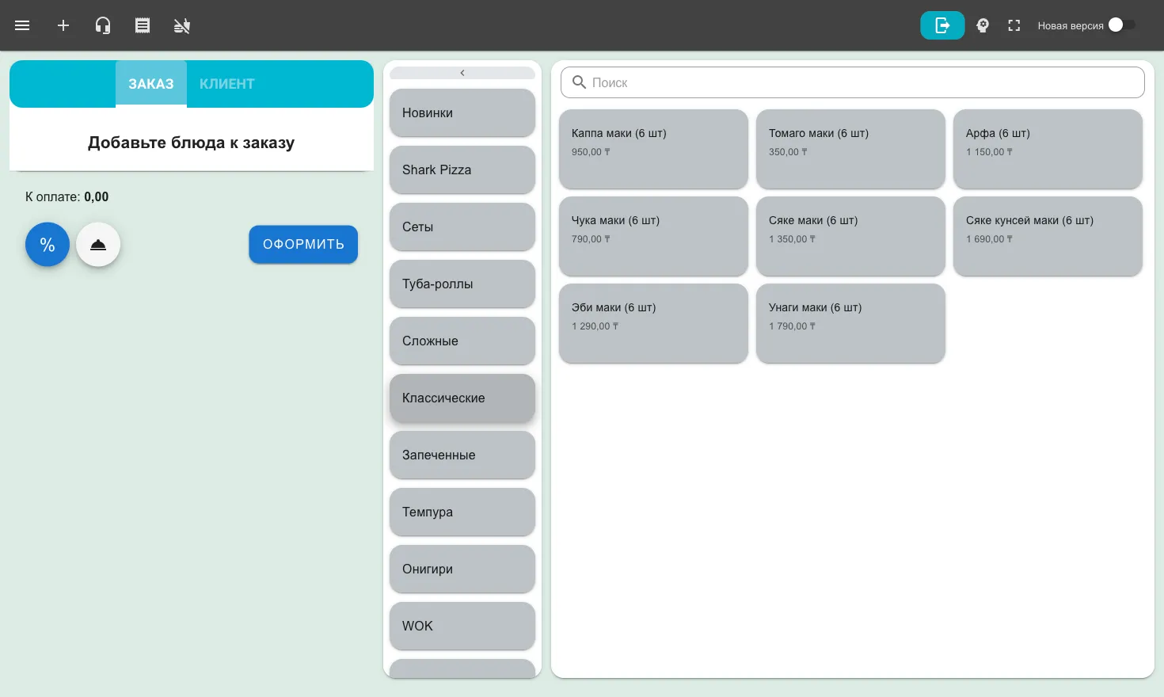Click the К оплате total amount text
Screen dimensions: 1164x697
point(67,196)
